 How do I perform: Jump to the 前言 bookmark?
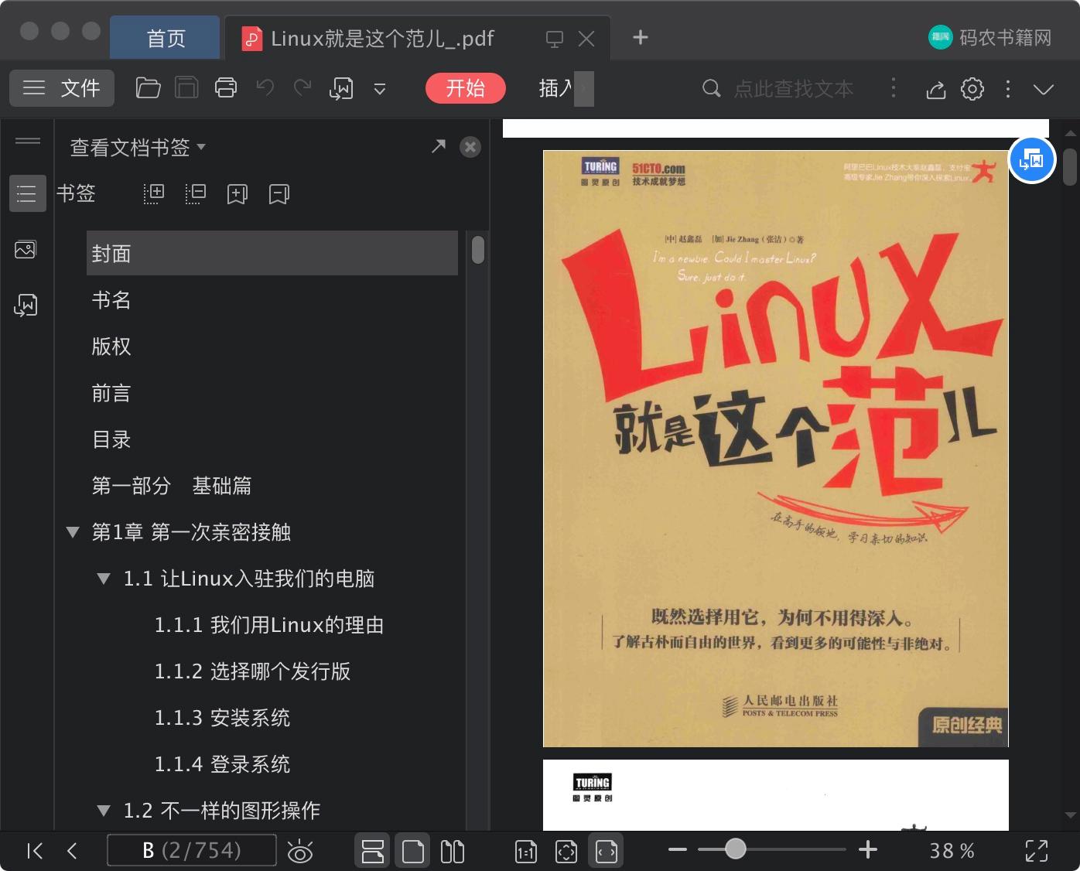tap(111, 393)
